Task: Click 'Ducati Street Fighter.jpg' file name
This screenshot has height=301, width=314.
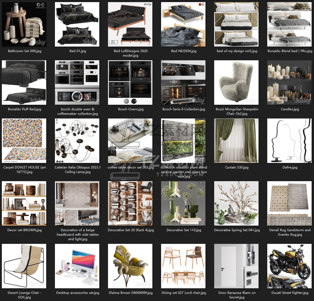Action: pos(290,293)
